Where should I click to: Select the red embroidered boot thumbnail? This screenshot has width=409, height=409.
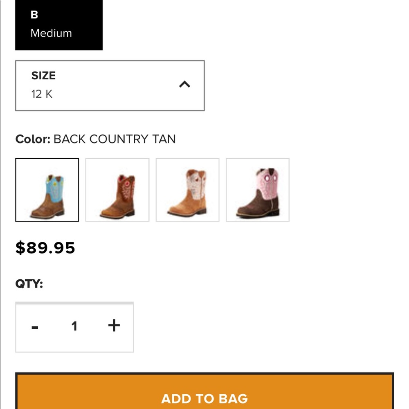tap(117, 190)
